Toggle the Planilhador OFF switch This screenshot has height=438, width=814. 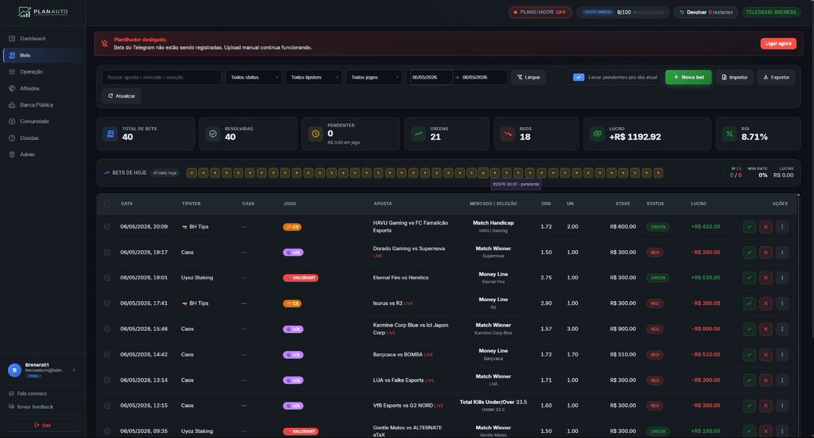click(541, 12)
